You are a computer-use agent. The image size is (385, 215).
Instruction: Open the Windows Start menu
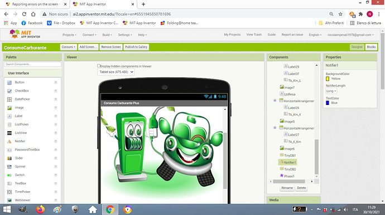7,209
